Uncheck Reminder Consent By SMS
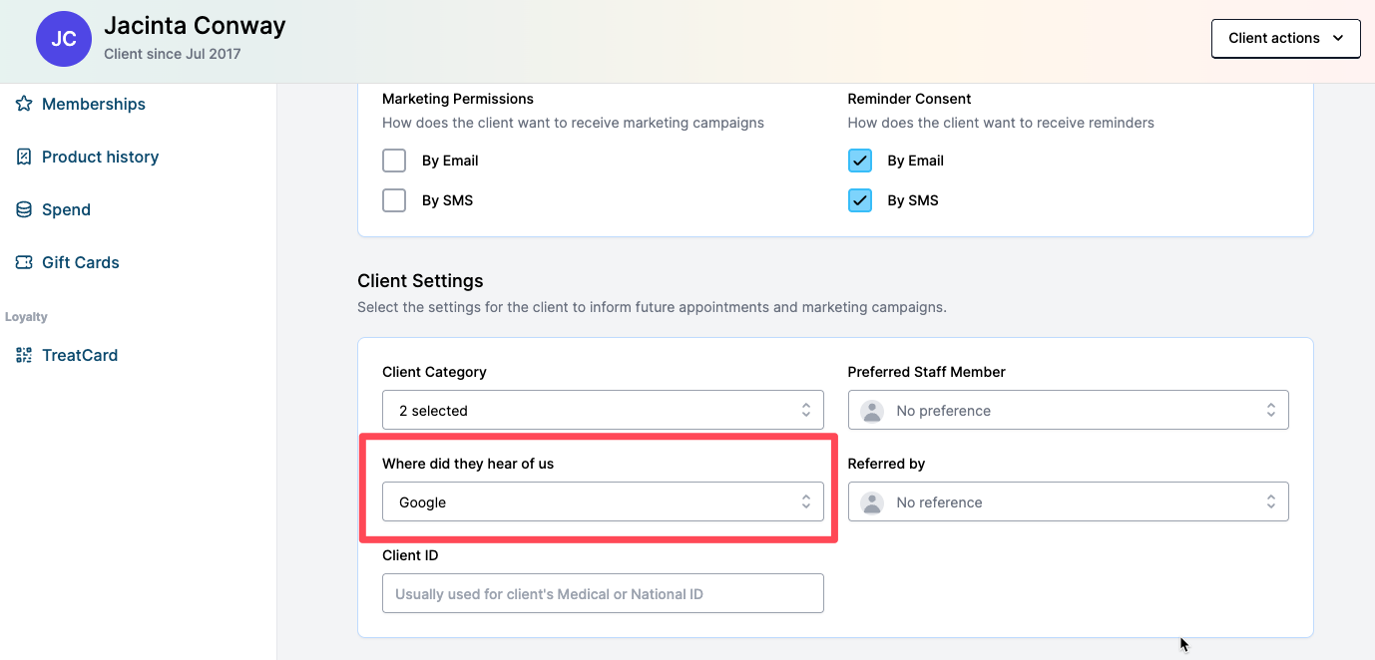Screen dimensions: 1375x660 (x=860, y=200)
